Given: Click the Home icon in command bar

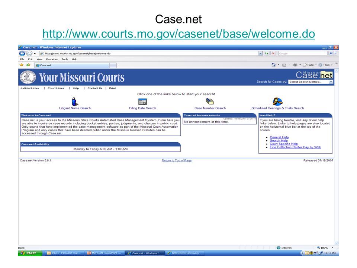Looking at the screenshot, I should point(273,65).
